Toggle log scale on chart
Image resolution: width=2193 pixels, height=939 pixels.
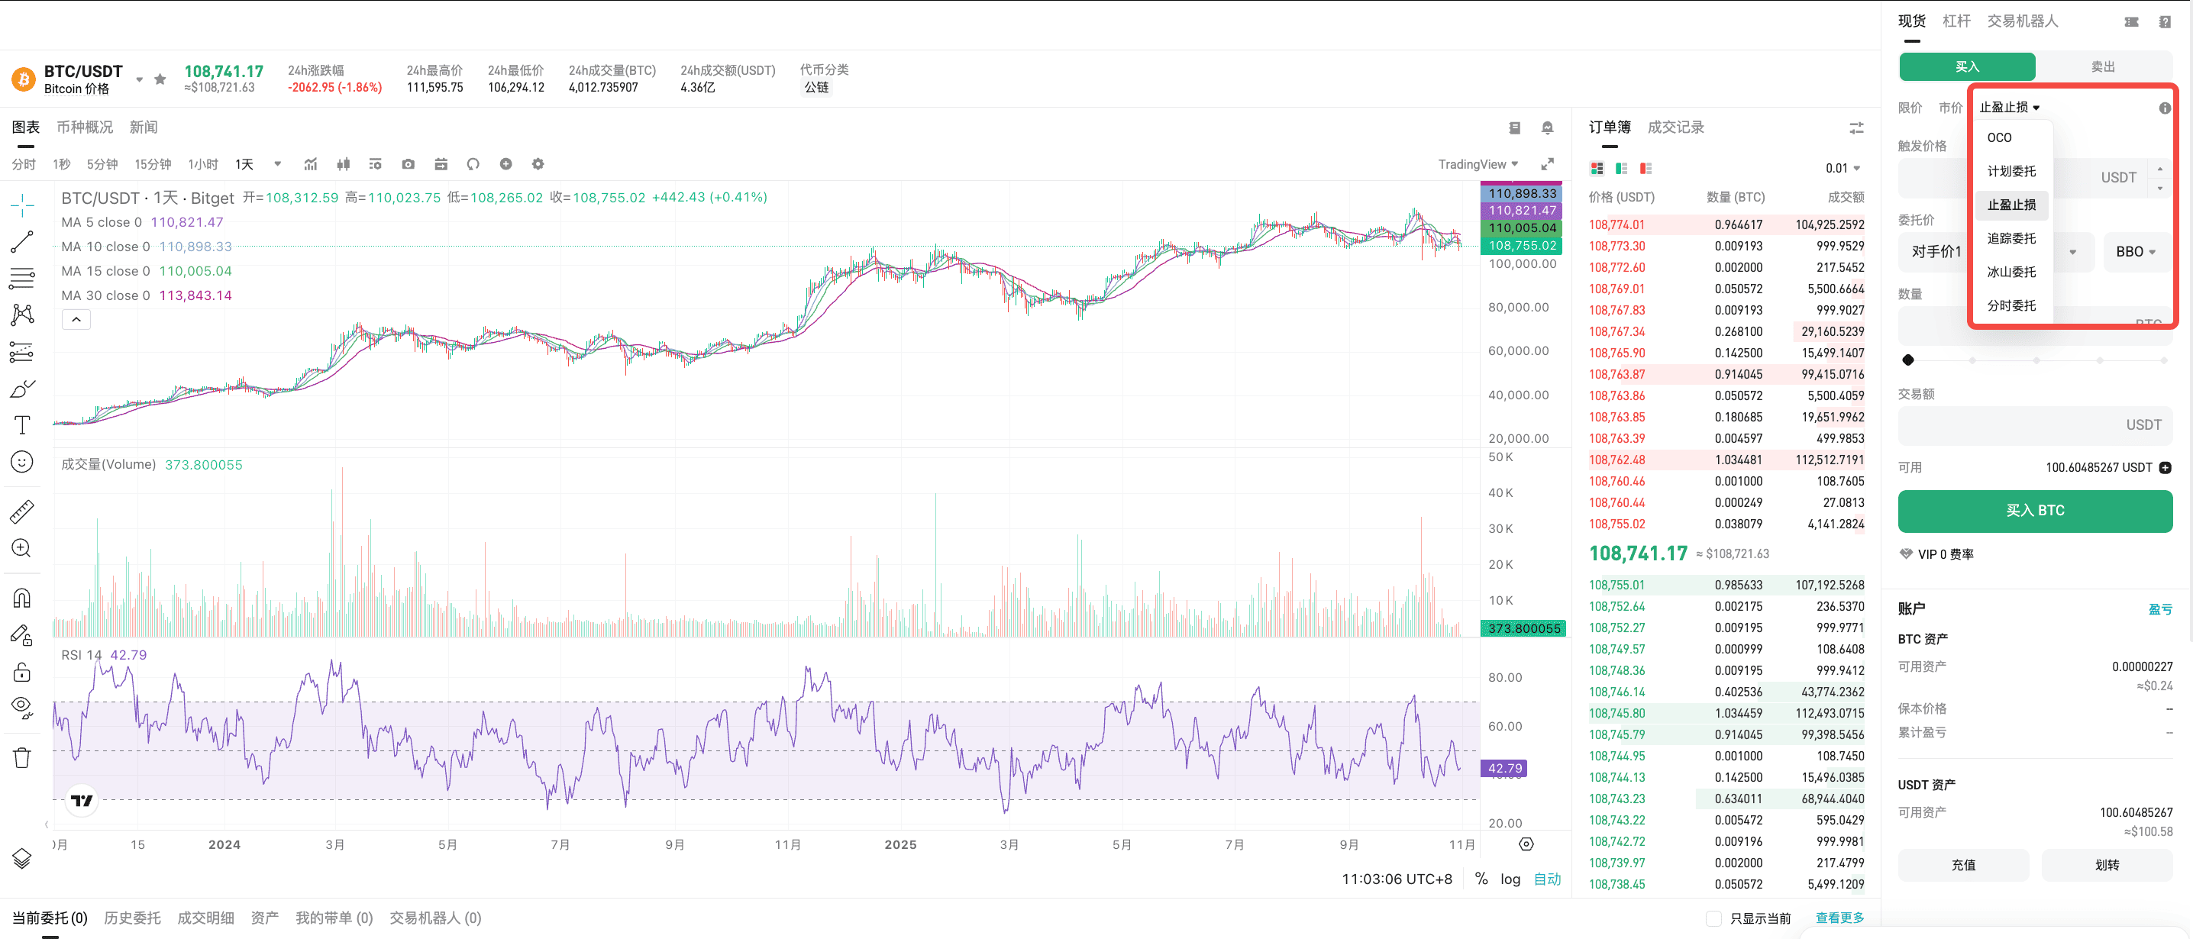(1510, 879)
